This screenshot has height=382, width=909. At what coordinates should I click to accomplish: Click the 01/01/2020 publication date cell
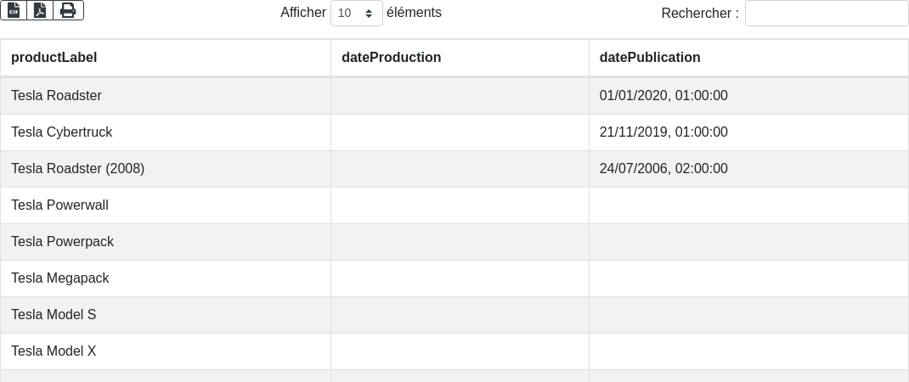[663, 96]
